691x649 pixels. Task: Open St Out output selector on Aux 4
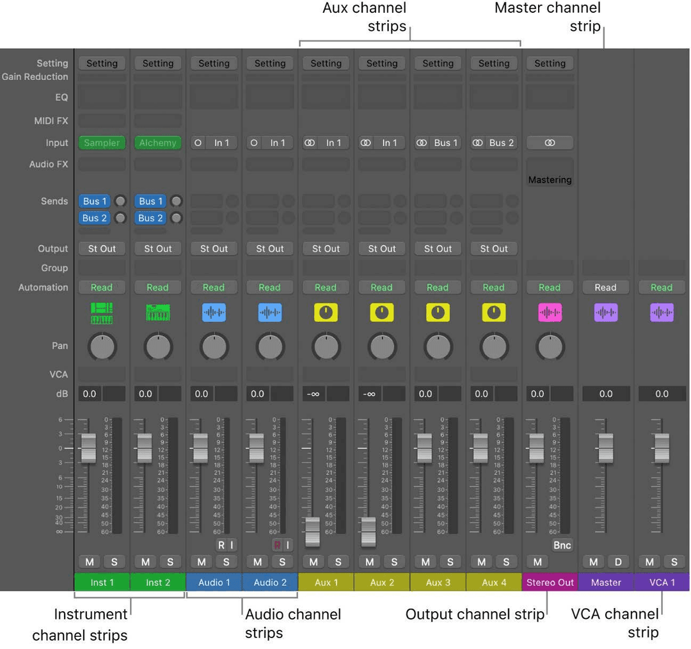tap(493, 249)
